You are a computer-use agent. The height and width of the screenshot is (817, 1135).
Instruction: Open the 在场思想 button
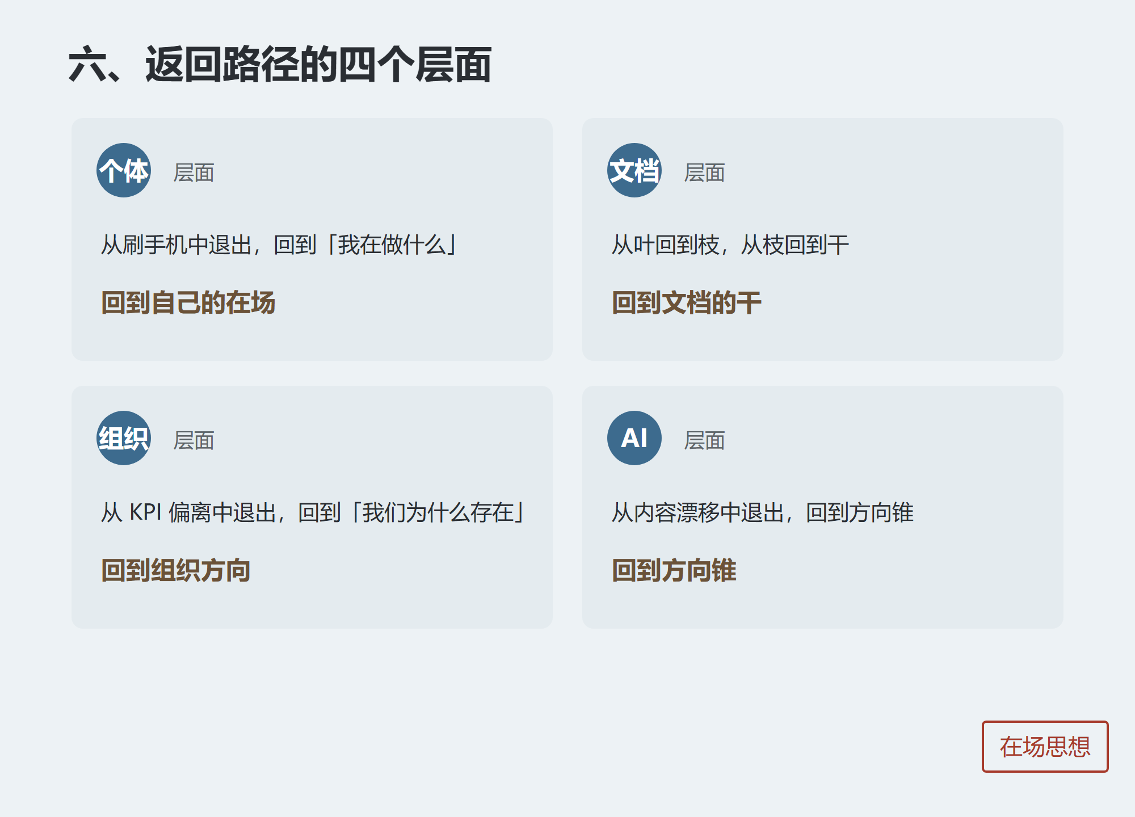tap(1045, 747)
